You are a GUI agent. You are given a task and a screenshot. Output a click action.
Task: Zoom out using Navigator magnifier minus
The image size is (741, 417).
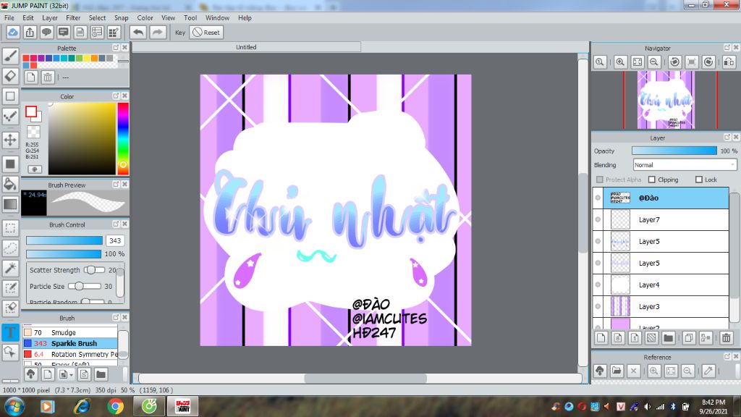tap(654, 62)
